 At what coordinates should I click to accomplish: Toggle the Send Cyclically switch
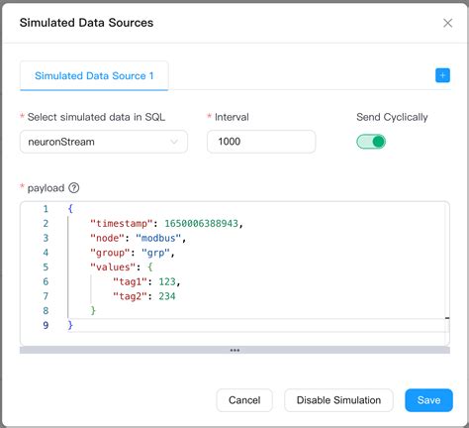371,142
